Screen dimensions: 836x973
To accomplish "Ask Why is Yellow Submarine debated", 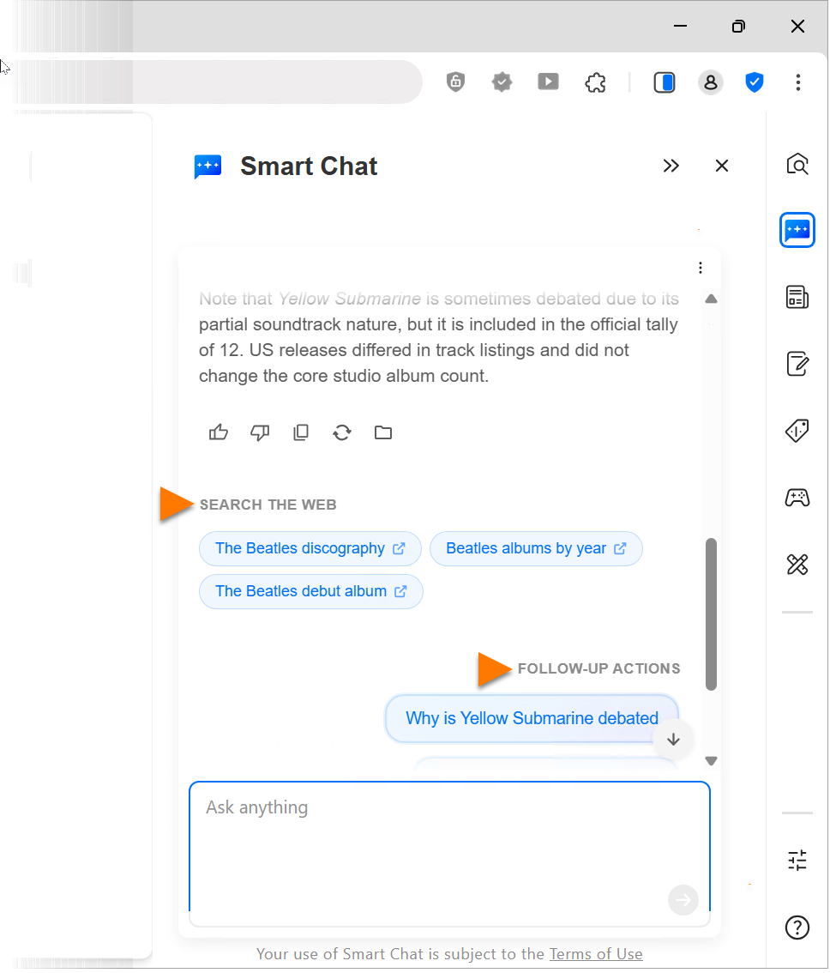I will [x=532, y=718].
